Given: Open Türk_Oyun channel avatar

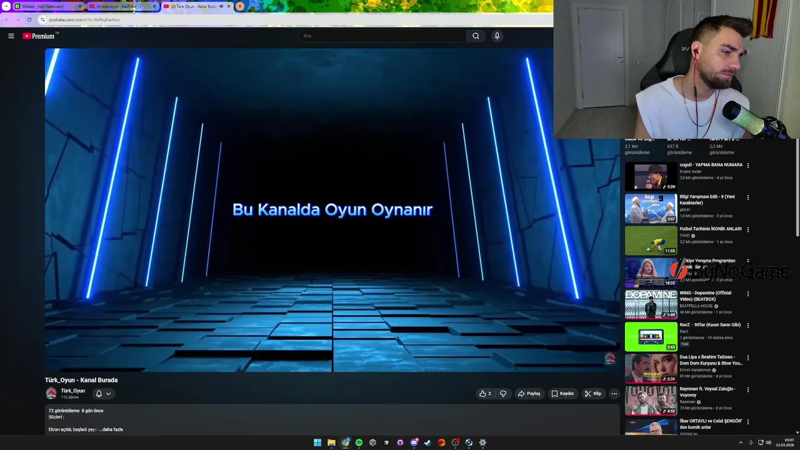Looking at the screenshot, I should coord(51,393).
